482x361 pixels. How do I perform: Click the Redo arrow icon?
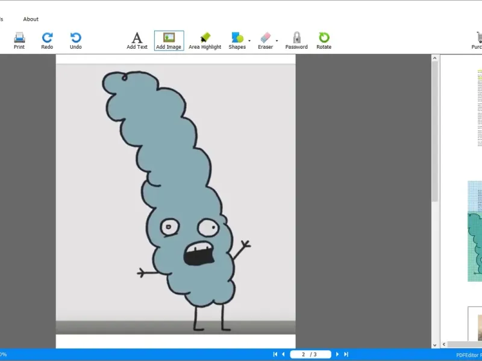tap(47, 40)
